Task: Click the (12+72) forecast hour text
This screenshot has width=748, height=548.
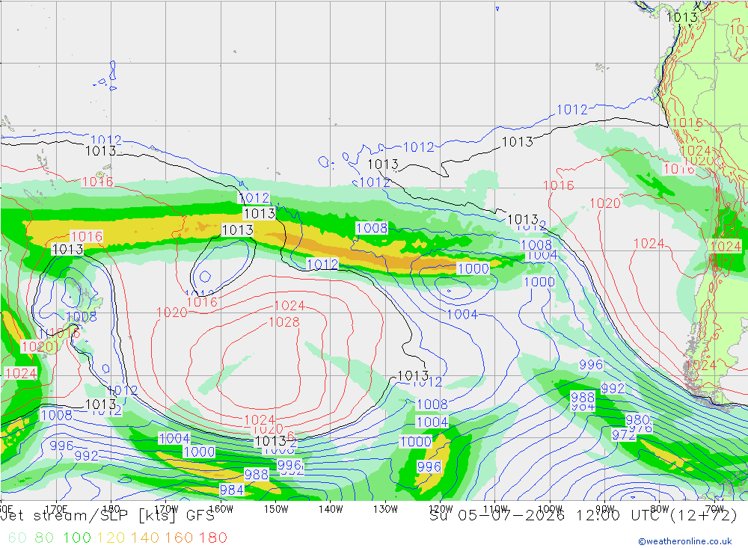Action: tap(704, 516)
